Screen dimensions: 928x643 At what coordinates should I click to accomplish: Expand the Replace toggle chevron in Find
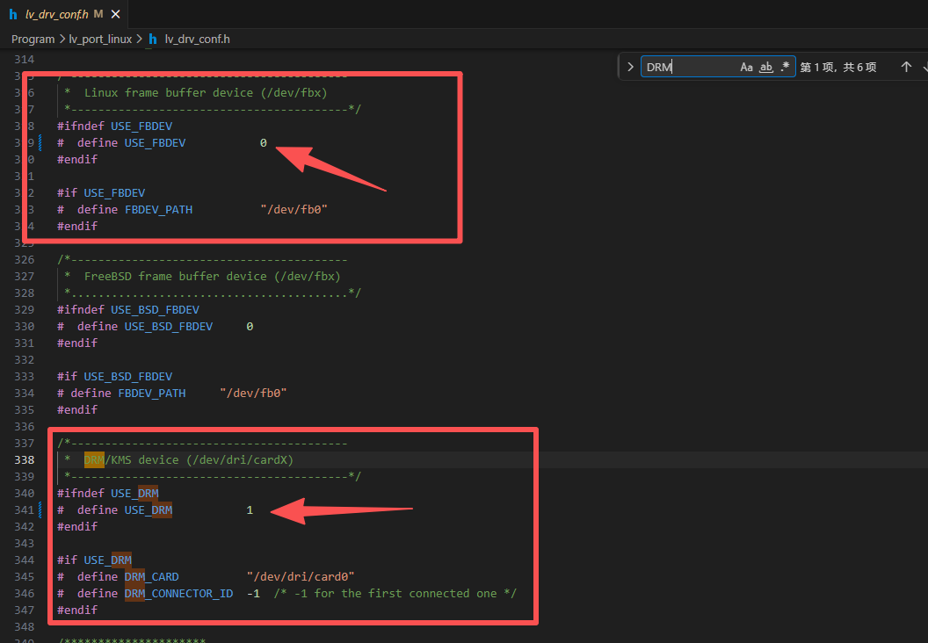(630, 67)
